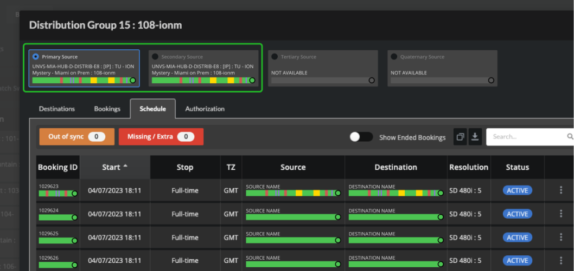
Task: Open the options menu for booking 1029624
Action: [x=561, y=214]
